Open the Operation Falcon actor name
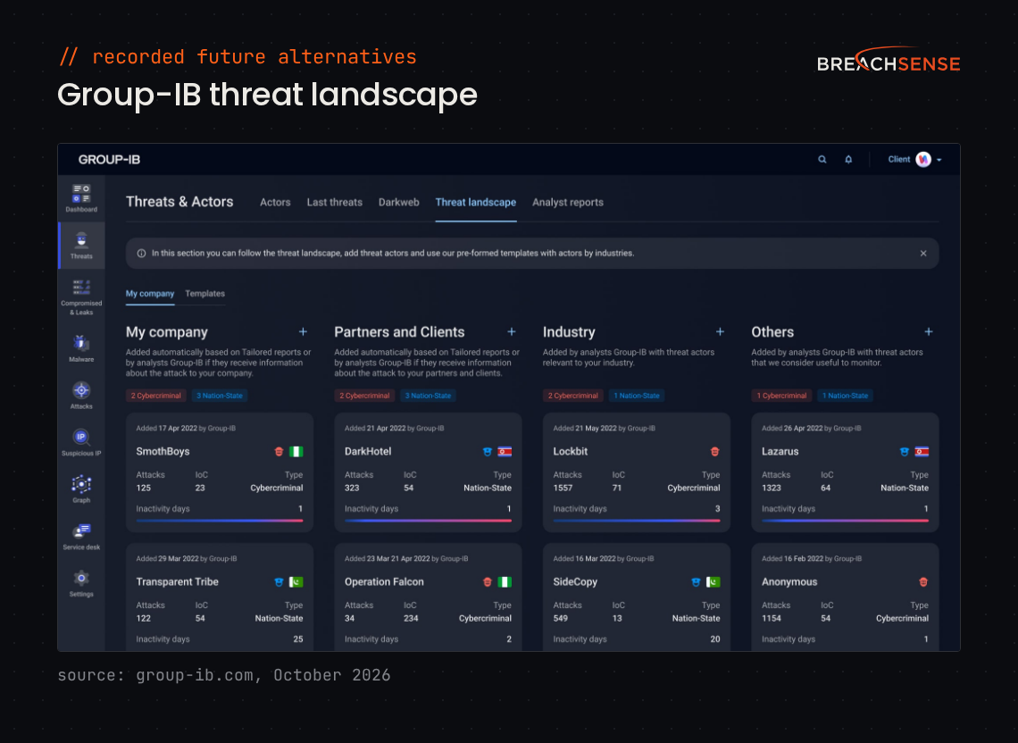 [384, 582]
